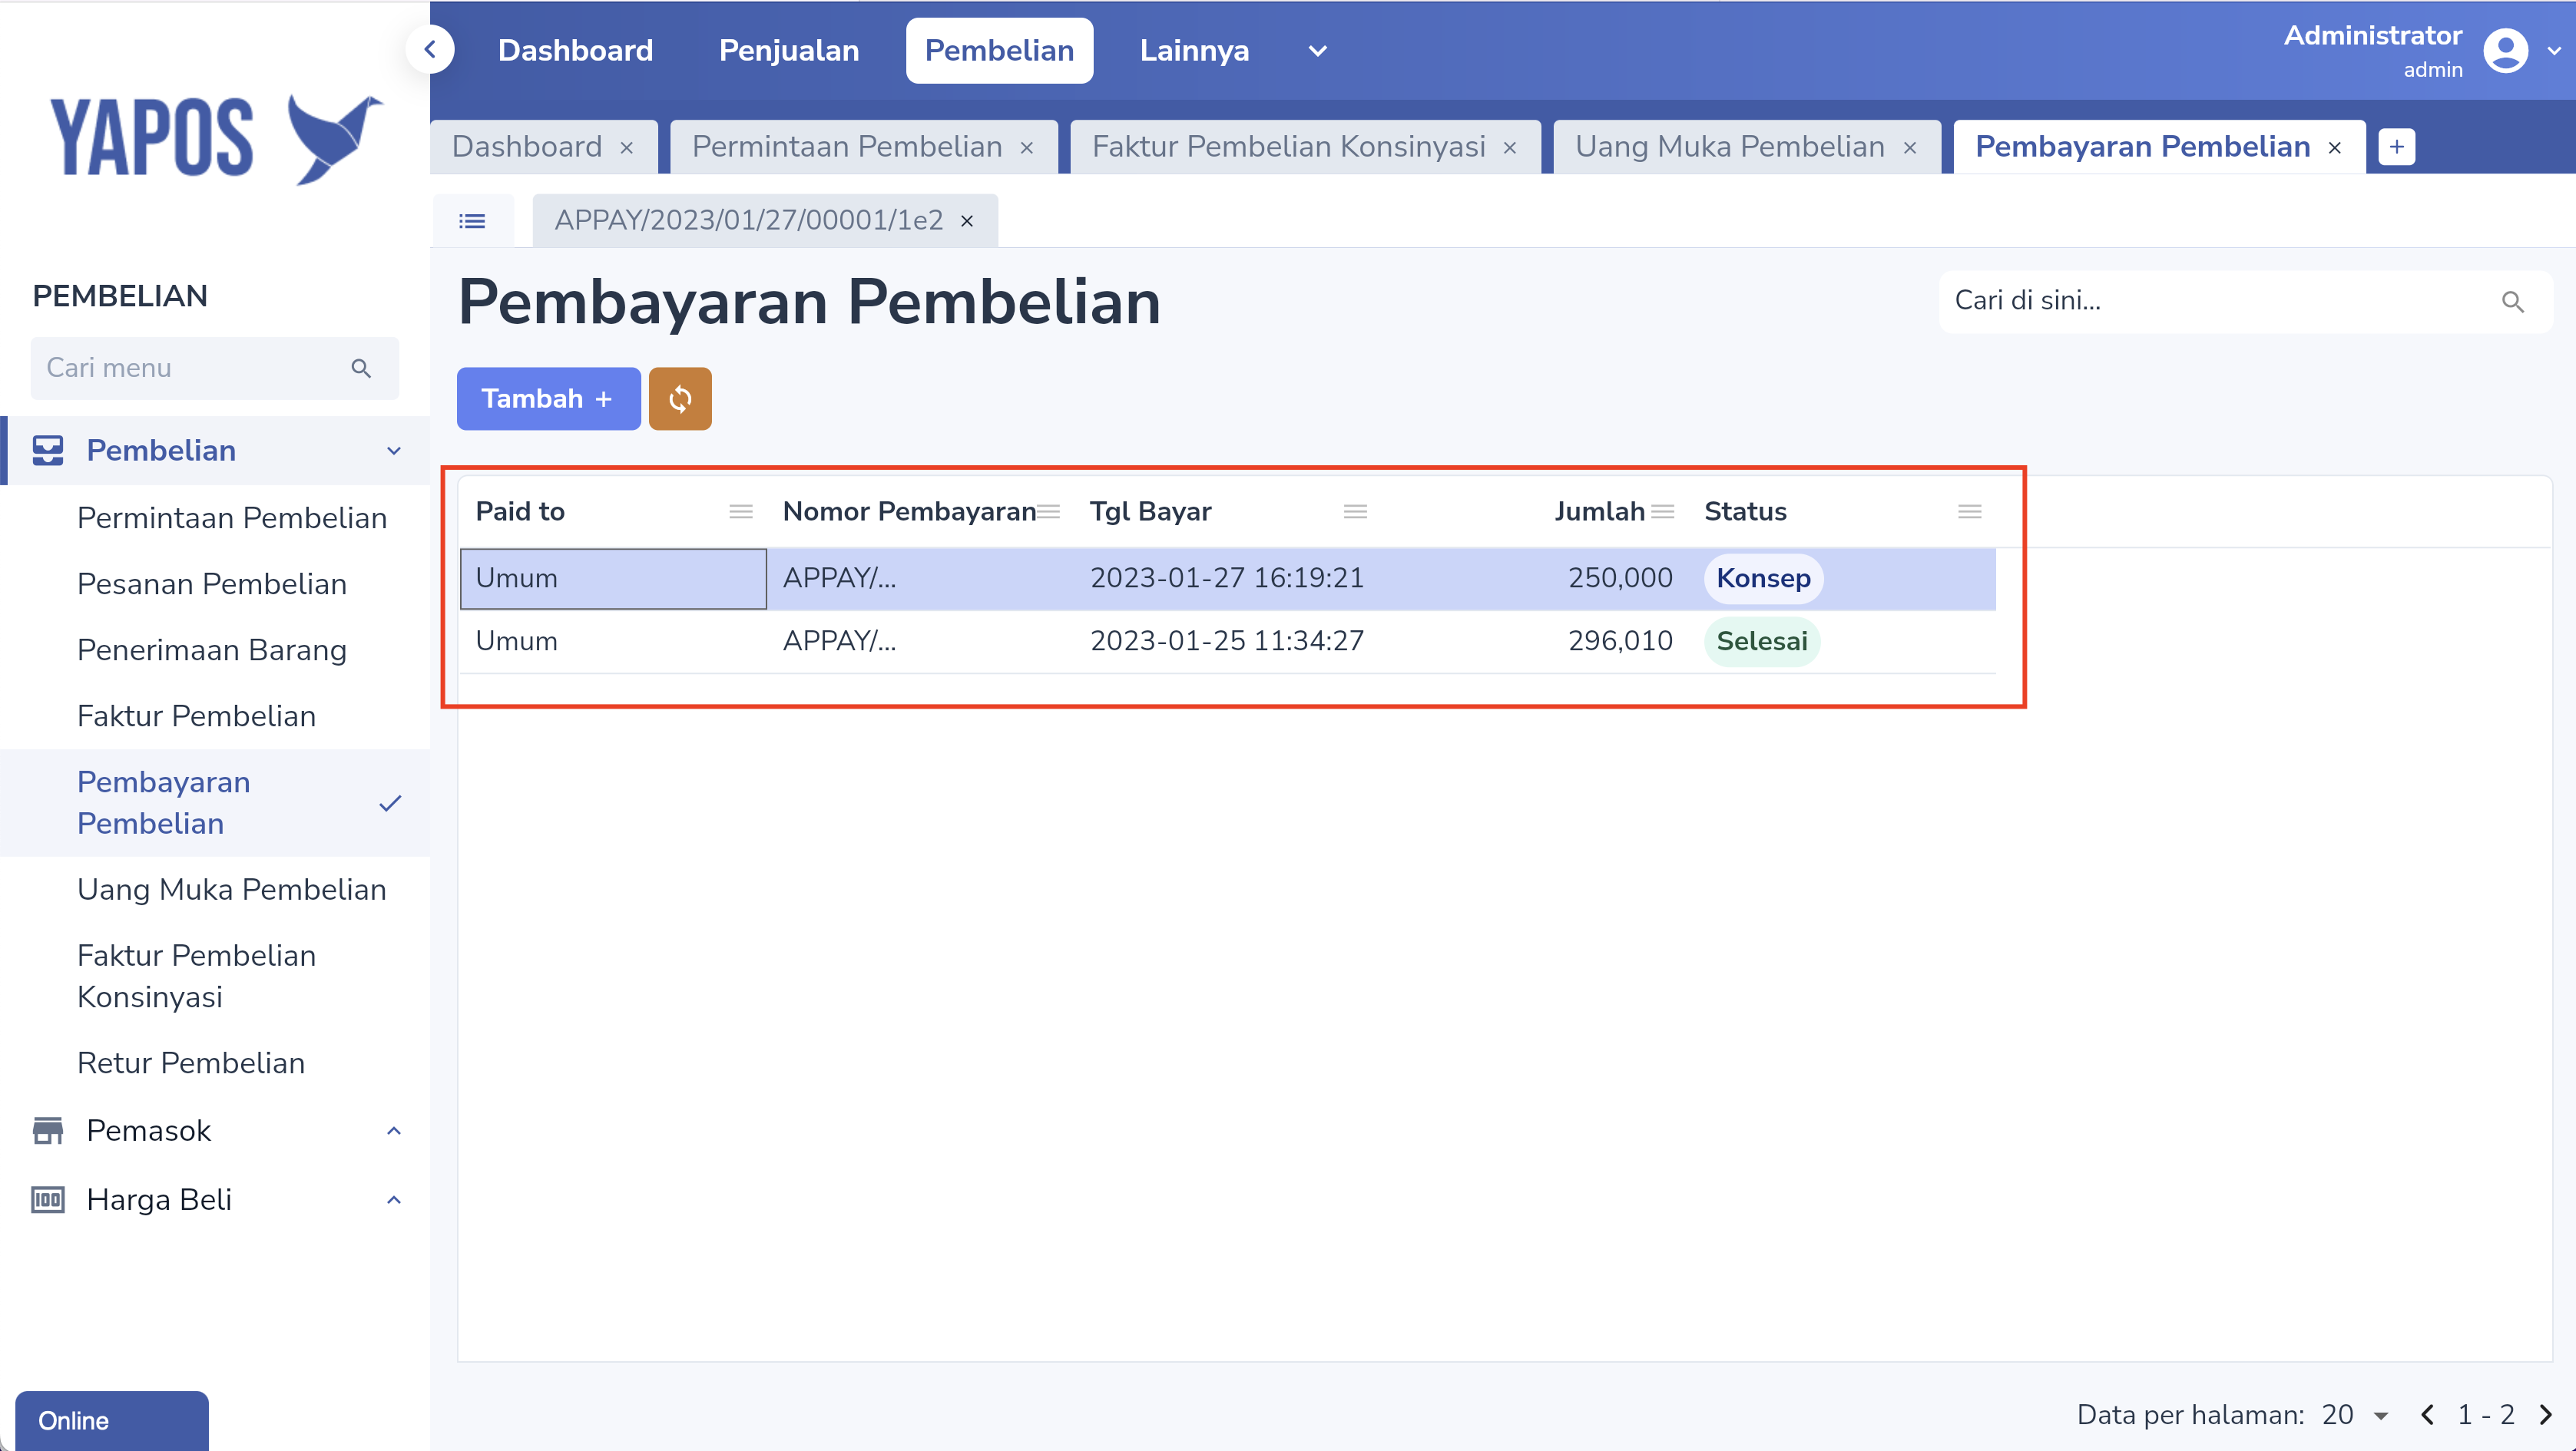The width and height of the screenshot is (2576, 1451).
Task: Expand the Harga Beli sidebar section
Action: 394,1200
